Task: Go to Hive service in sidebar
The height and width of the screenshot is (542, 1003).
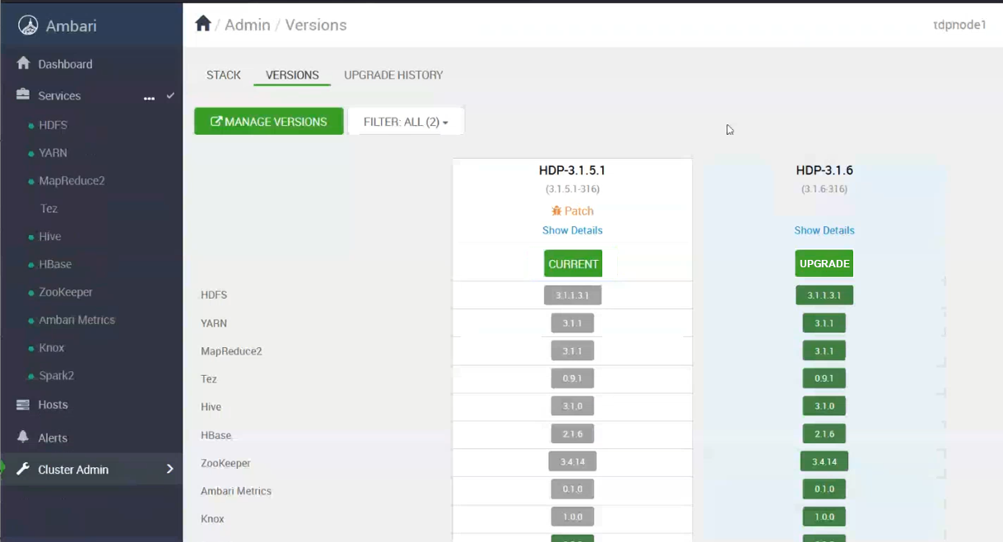Action: click(x=50, y=237)
